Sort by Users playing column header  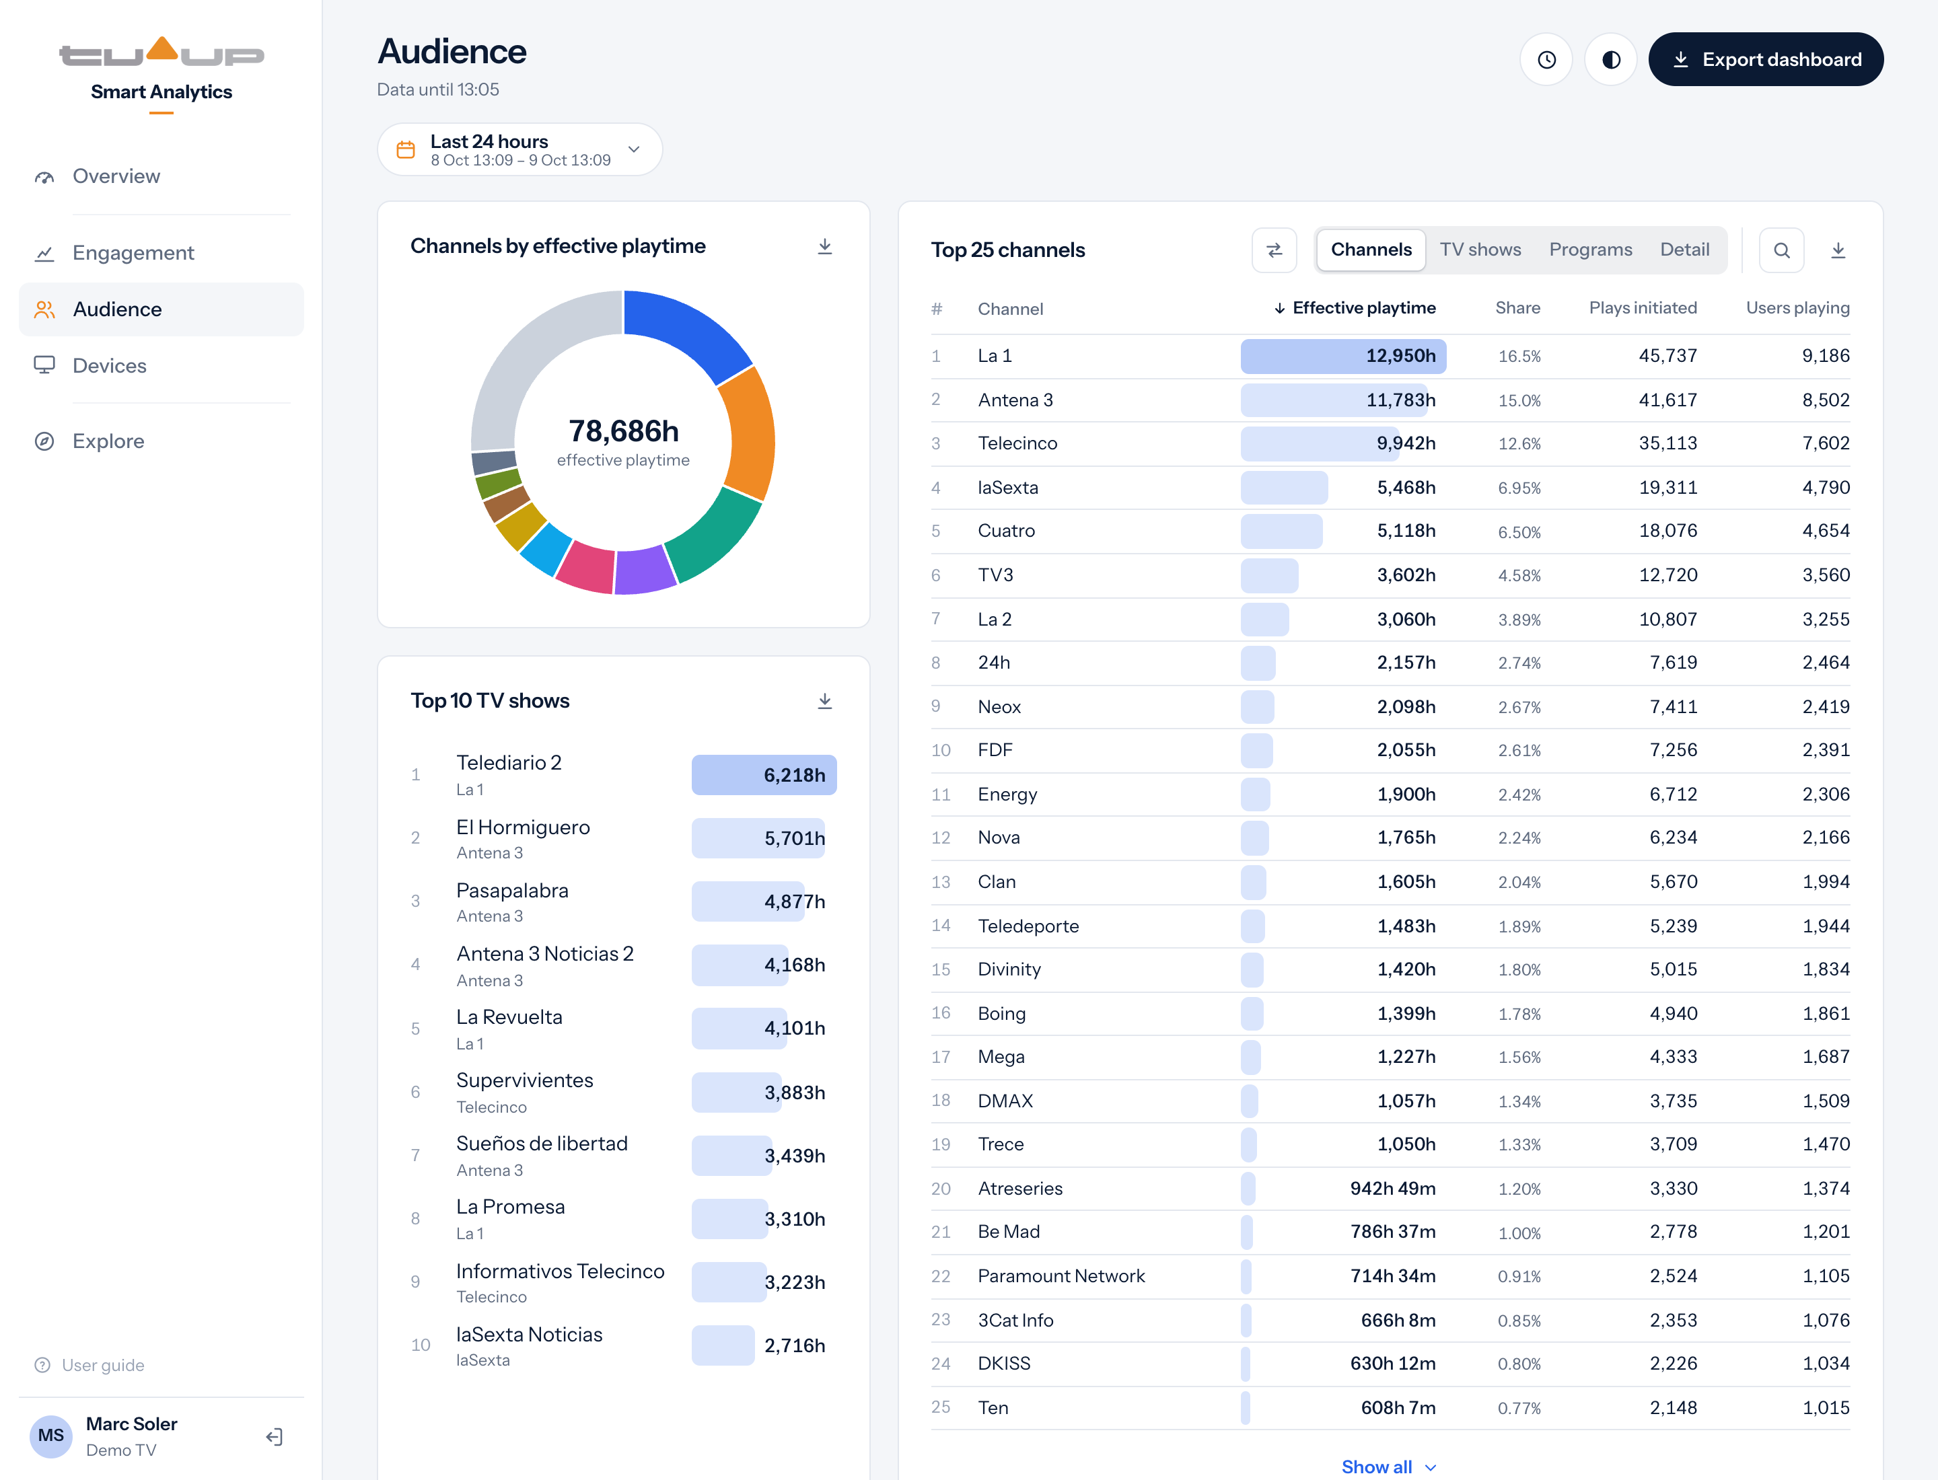tap(1797, 308)
